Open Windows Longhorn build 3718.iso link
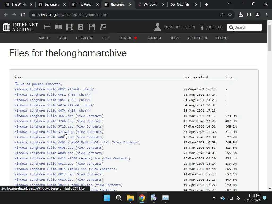Image resolution: width=272 pixels, height=204 pixels. 44,132
